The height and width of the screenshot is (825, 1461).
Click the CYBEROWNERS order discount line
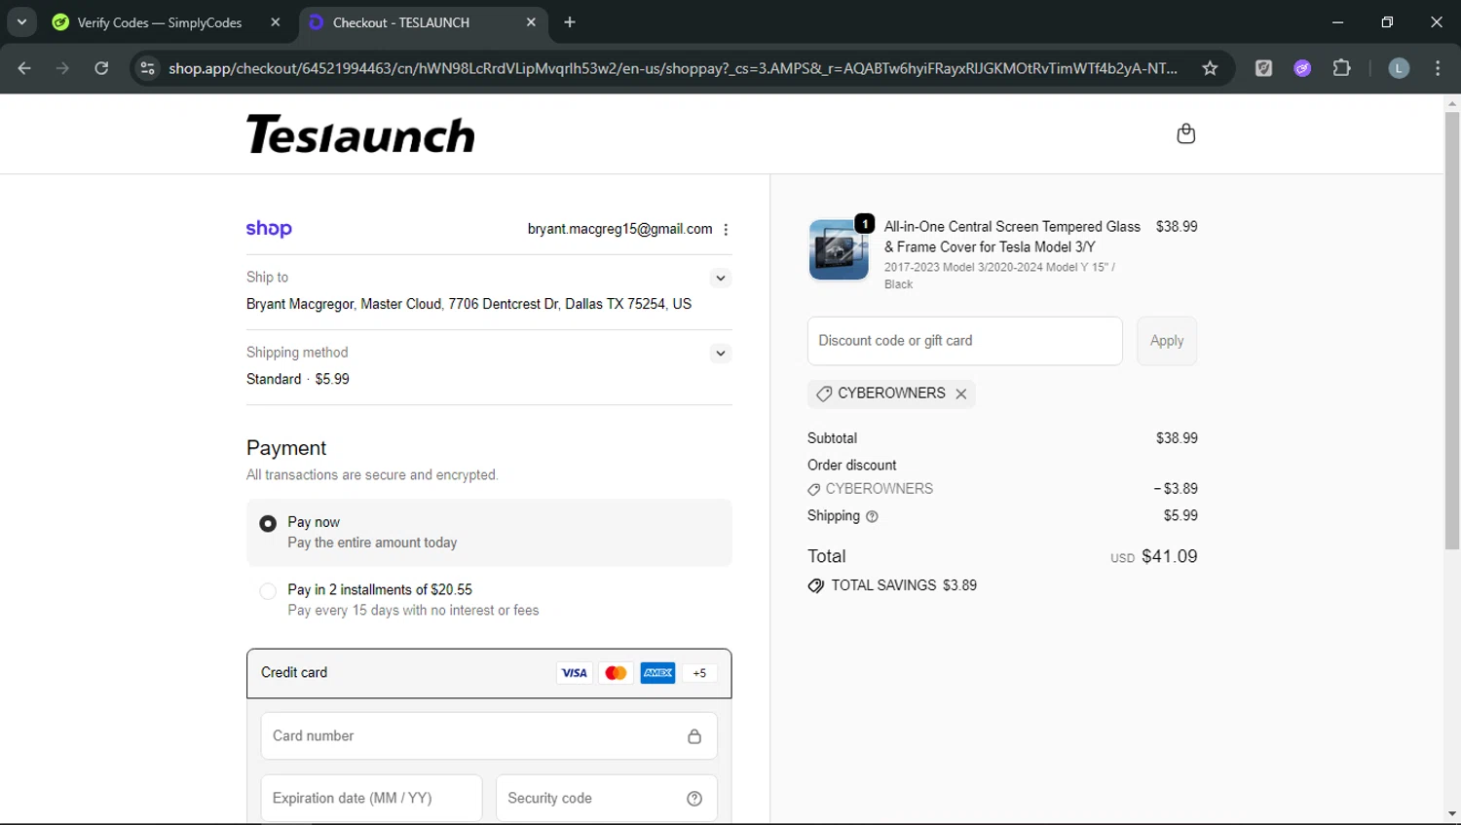pyautogui.click(x=1002, y=489)
